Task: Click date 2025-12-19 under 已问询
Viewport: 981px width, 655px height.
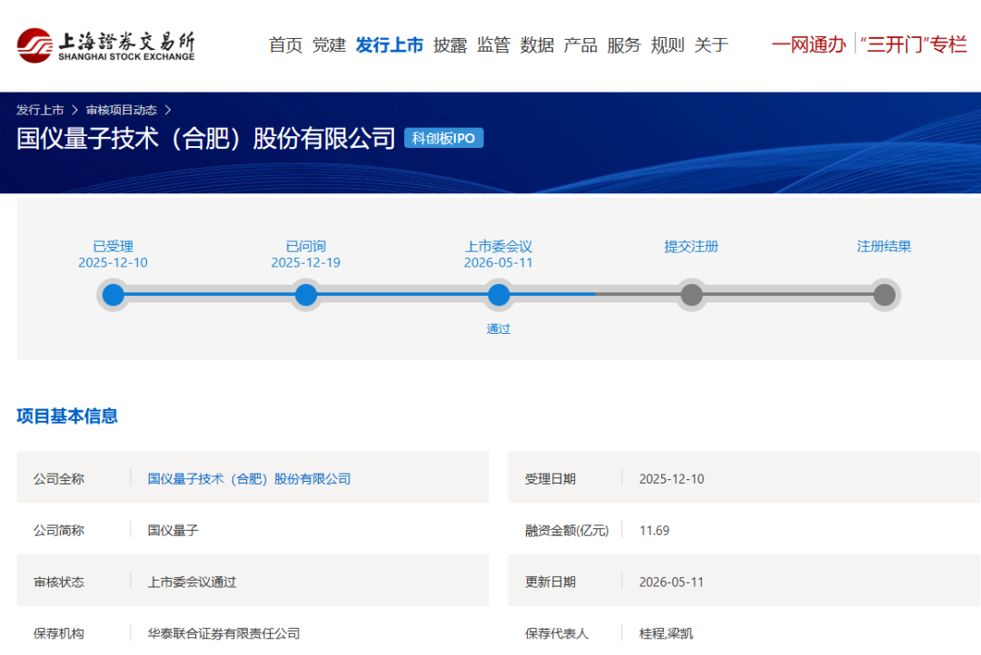Action: tap(306, 262)
